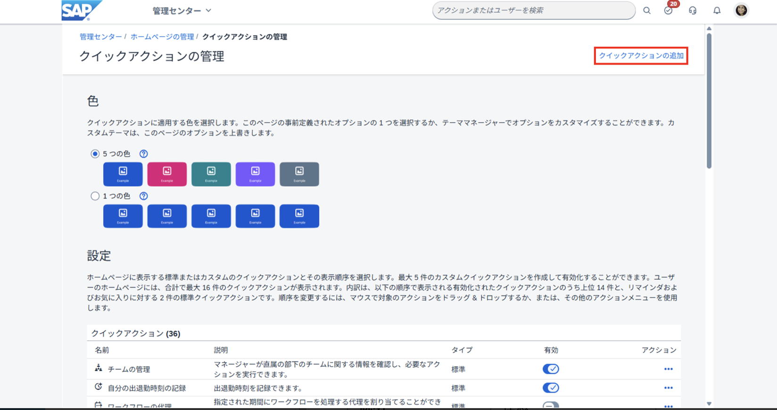Select the 5つの色 radio button

pyautogui.click(x=95, y=154)
